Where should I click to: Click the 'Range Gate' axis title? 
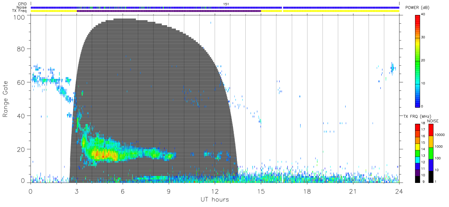pyautogui.click(x=5, y=99)
